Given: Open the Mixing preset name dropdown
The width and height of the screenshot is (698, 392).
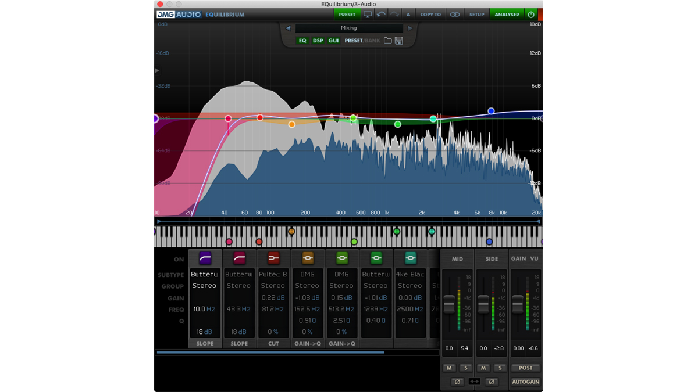Looking at the screenshot, I should 349,28.
